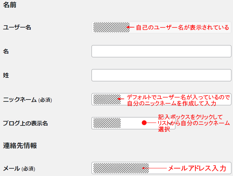Click the 姓 field label
The image size is (233, 176).
point(6,76)
